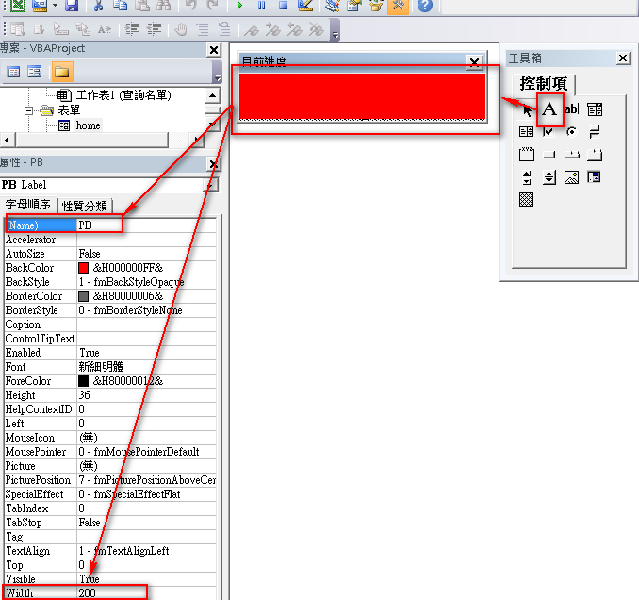This screenshot has width=639, height=600.
Task: Open the Properties Window icon
Action: pos(354,5)
